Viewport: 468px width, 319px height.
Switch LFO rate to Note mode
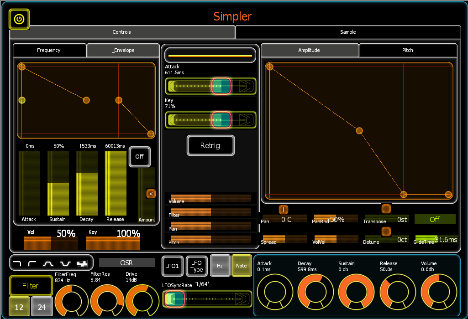click(242, 266)
